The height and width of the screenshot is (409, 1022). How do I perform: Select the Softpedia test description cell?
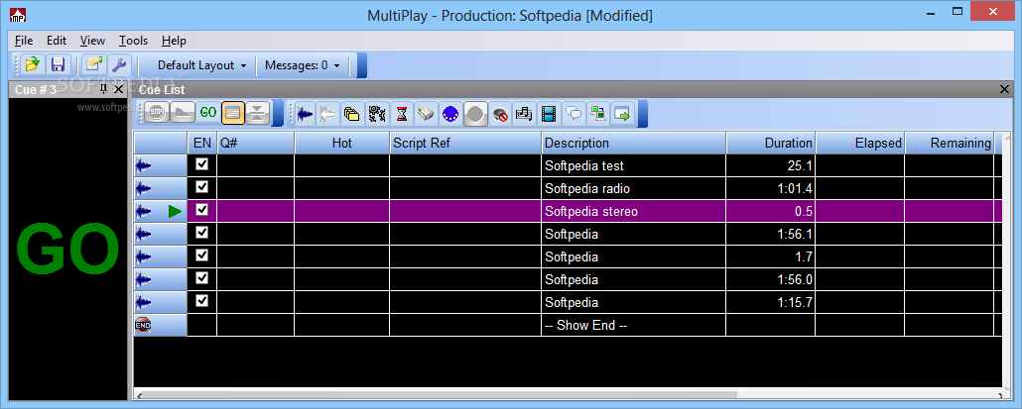633,165
